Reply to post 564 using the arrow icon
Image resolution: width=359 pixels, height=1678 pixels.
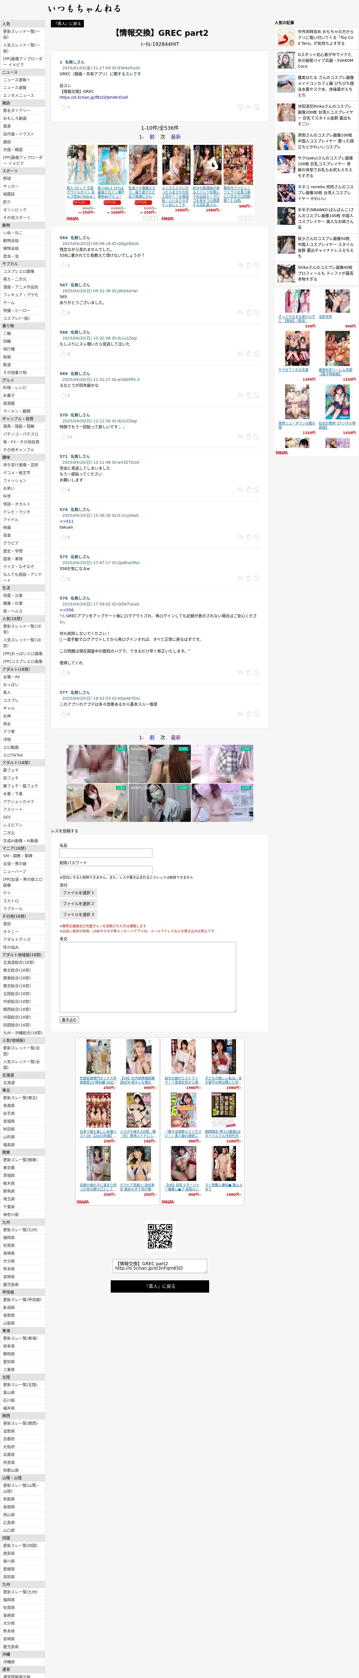point(240,265)
